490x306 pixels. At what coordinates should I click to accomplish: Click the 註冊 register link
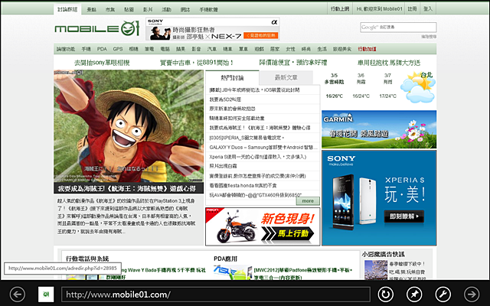tap(412, 8)
